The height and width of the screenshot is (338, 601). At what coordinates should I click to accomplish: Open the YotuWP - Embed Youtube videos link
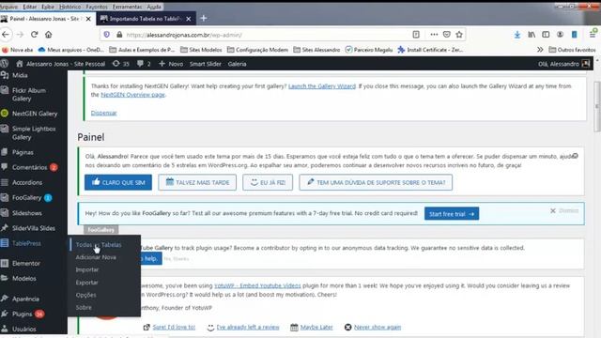257,285
